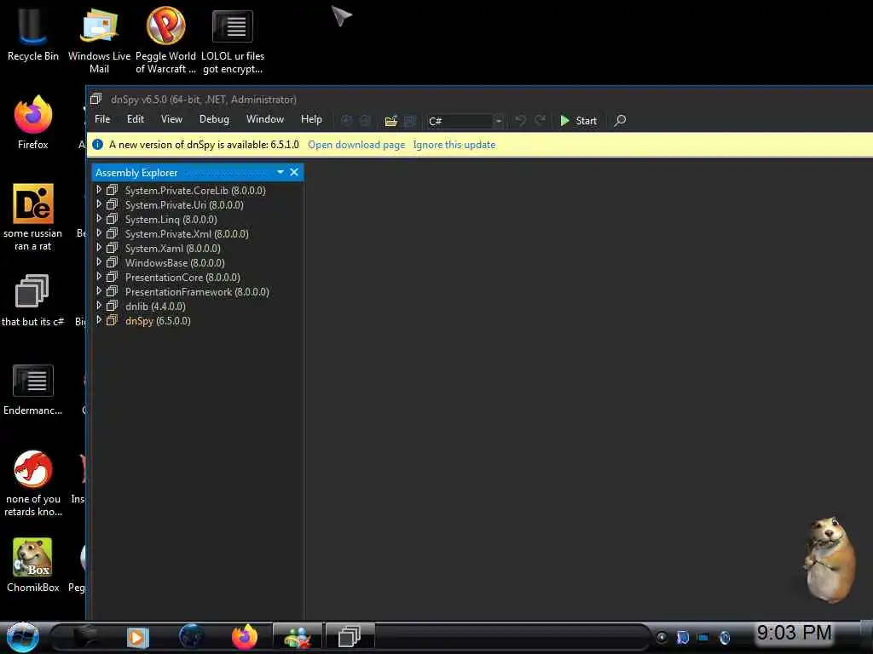Launch Firefox from the desktop
This screenshot has width=873, height=654.
coord(33,123)
